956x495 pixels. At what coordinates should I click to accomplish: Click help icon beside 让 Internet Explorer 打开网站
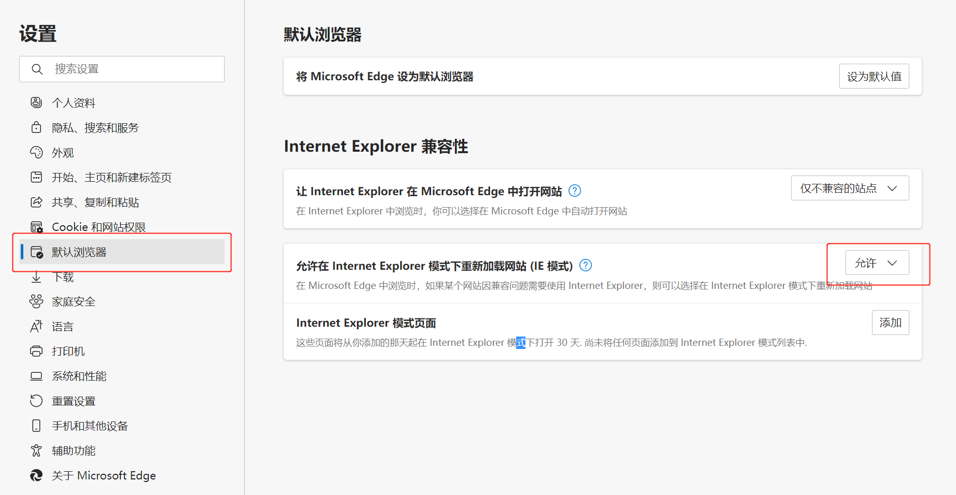[x=575, y=191]
